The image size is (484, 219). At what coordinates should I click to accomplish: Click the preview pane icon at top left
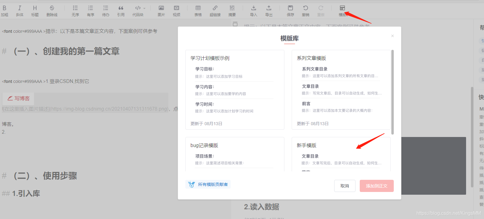point(235,24)
